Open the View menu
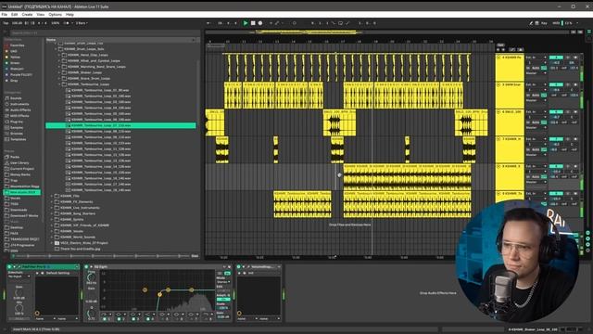The height and width of the screenshot is (334, 593). pyautogui.click(x=41, y=15)
